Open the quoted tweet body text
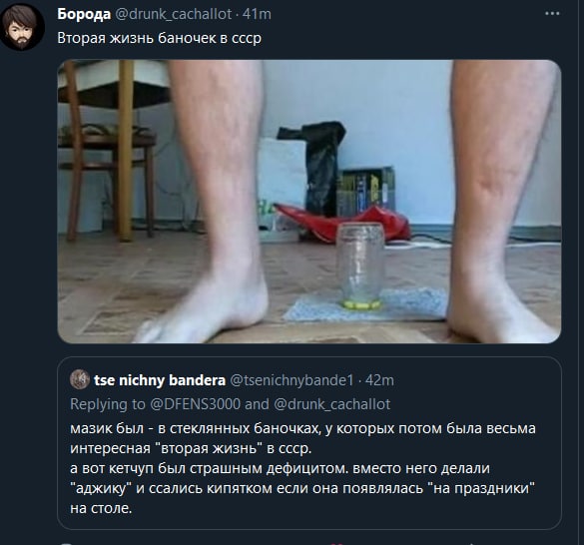This screenshot has width=584, height=545. click(x=302, y=468)
